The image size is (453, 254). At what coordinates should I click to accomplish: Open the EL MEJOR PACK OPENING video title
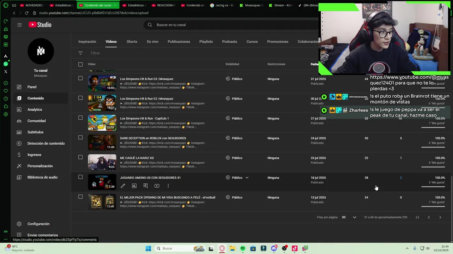pyautogui.click(x=167, y=198)
